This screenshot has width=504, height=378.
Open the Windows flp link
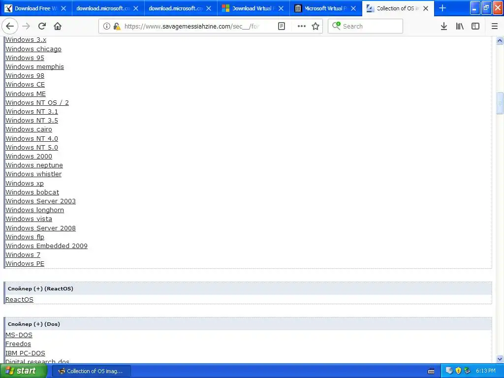[25, 237]
